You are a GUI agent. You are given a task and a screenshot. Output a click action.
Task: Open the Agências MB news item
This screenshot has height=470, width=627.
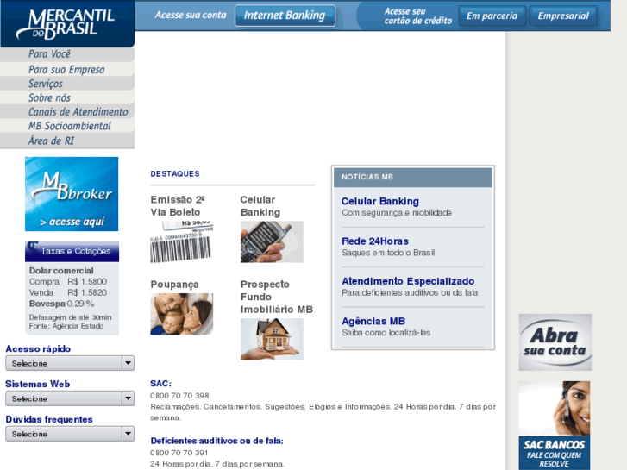tap(373, 321)
